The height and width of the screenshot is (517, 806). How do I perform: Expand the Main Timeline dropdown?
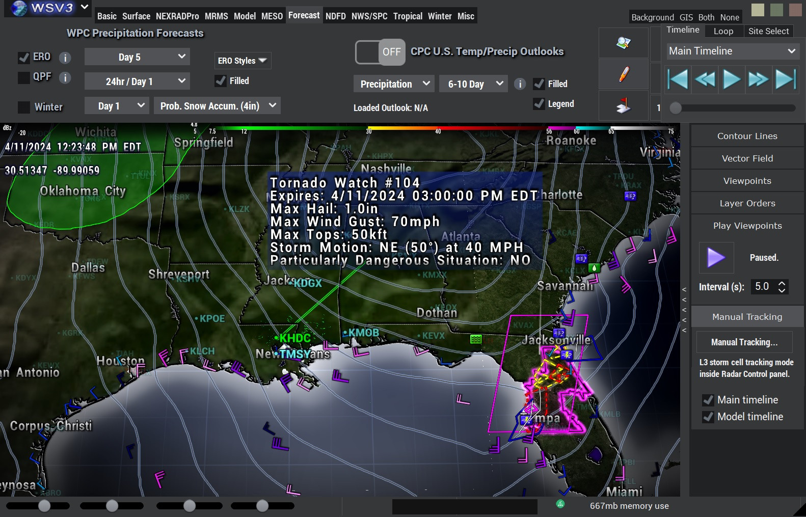(732, 51)
